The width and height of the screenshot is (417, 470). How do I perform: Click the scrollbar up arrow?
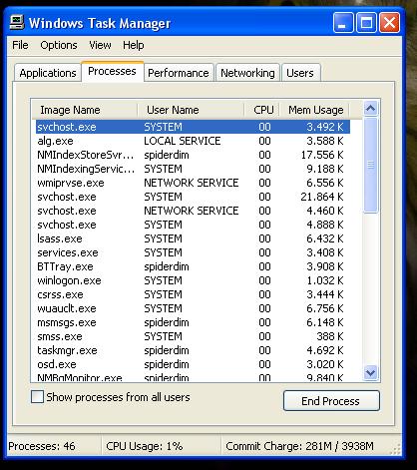[x=370, y=108]
